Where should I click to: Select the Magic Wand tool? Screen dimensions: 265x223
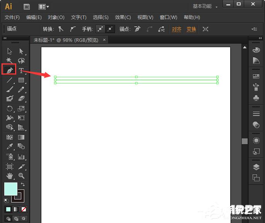9,61
